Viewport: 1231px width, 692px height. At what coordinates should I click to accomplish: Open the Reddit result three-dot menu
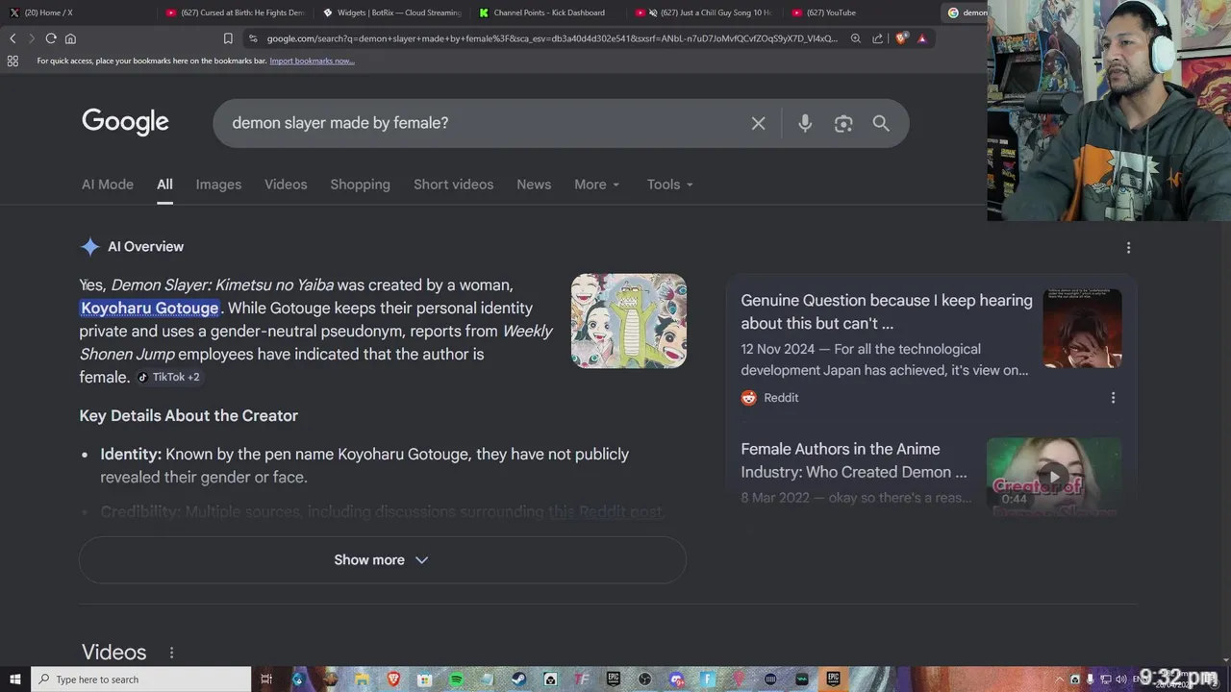click(1113, 398)
